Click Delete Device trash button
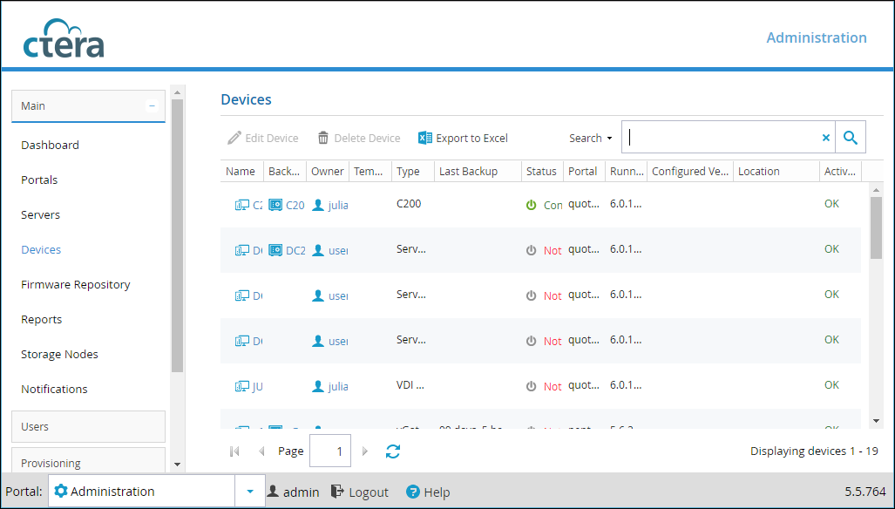895x509 pixels. coord(359,138)
